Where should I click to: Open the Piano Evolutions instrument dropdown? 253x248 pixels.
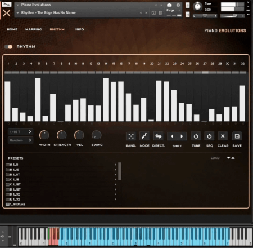click(x=17, y=5)
